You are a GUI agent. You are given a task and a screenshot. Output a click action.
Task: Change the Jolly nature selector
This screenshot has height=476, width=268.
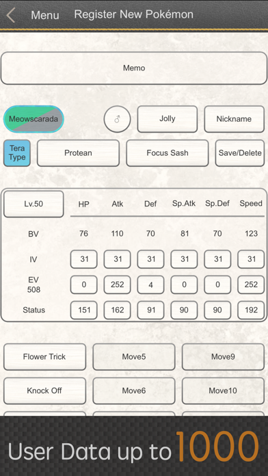coord(167,119)
